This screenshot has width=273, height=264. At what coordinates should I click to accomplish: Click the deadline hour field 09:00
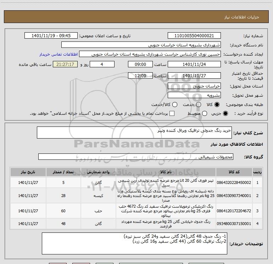pyautogui.click(x=140, y=64)
